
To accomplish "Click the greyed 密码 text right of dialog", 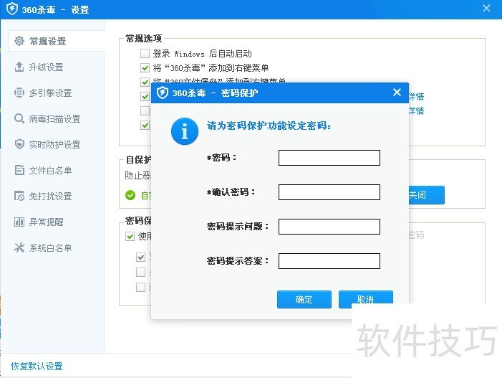I will (x=416, y=235).
